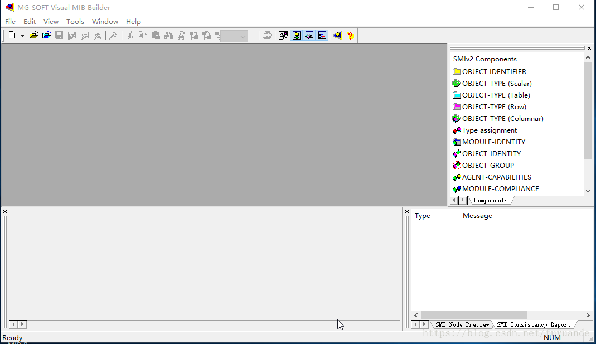Click the icon left of toggled buttons

283,35
